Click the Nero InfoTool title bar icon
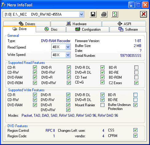The image size is (150, 145). click(x=4, y=5)
